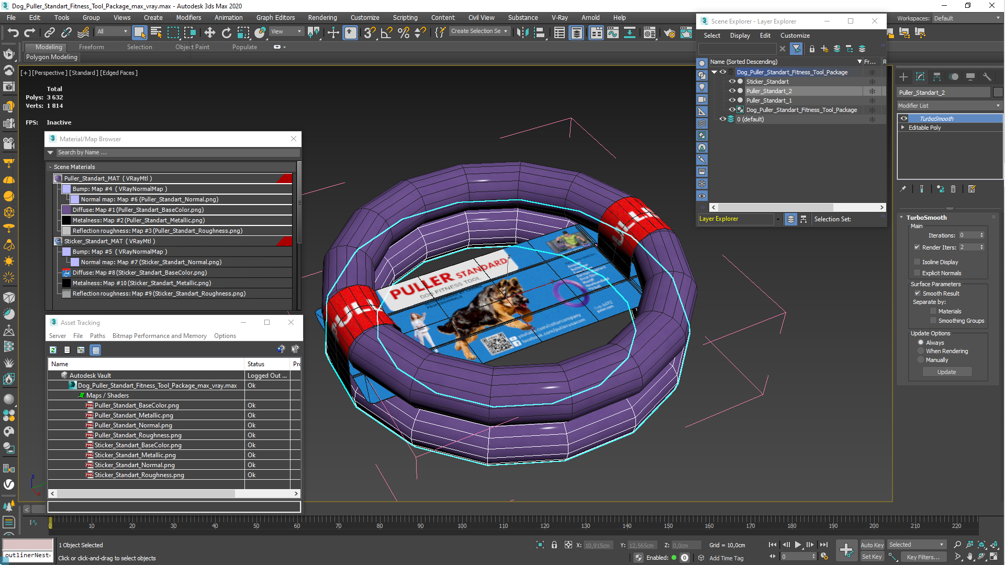Open the Hierarchy panel tab icon

click(937, 77)
